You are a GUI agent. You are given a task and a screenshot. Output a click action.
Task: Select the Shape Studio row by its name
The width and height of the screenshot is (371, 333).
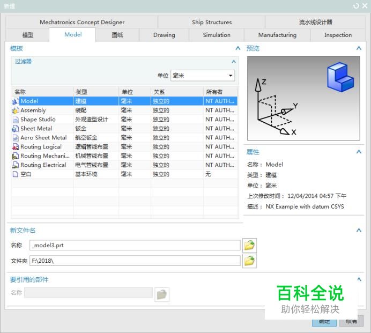[x=38, y=120]
